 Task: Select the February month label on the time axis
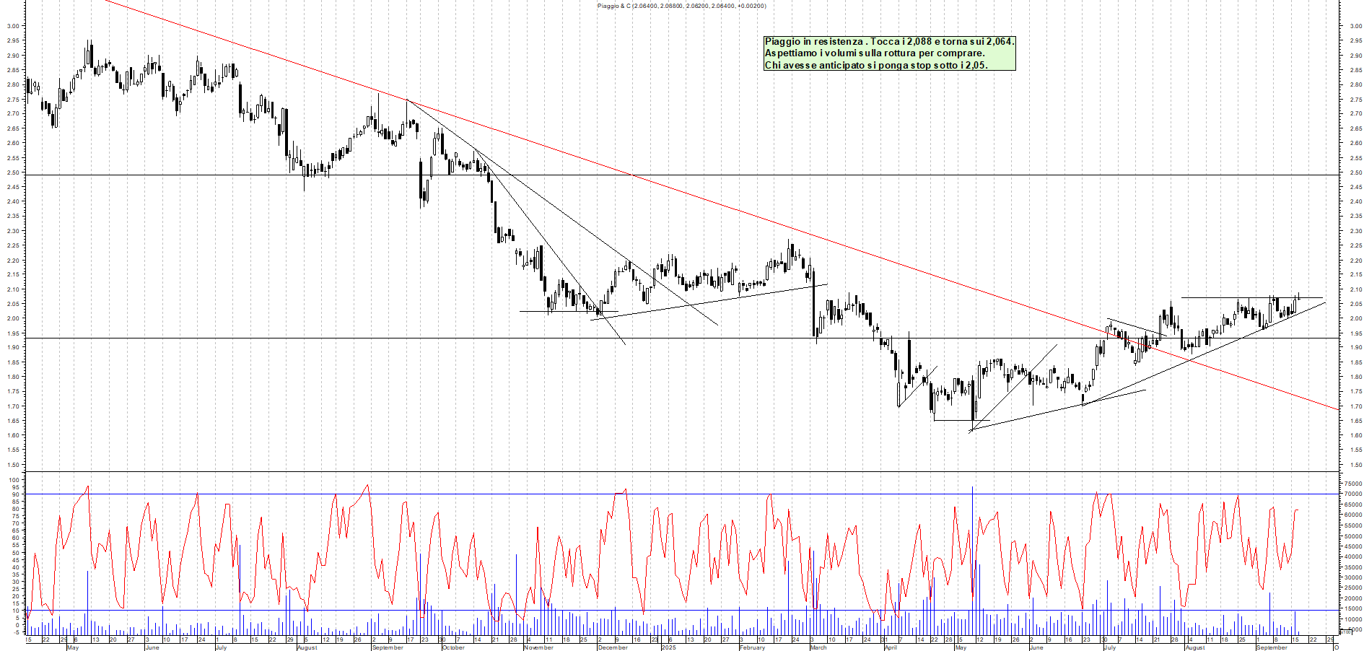coord(752,647)
